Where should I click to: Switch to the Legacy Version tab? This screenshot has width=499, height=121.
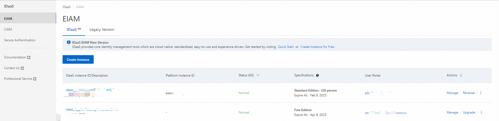102,29
